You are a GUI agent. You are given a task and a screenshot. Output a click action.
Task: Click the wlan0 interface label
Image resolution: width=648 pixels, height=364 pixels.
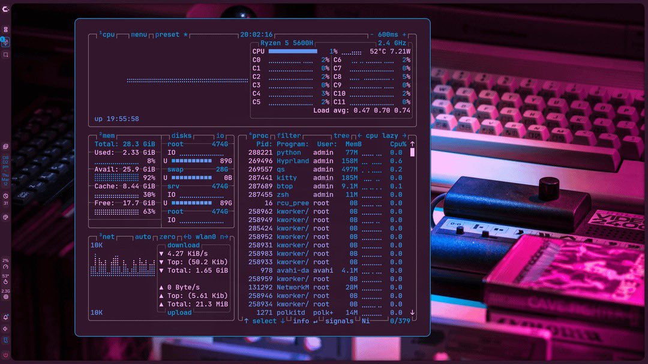[206, 237]
